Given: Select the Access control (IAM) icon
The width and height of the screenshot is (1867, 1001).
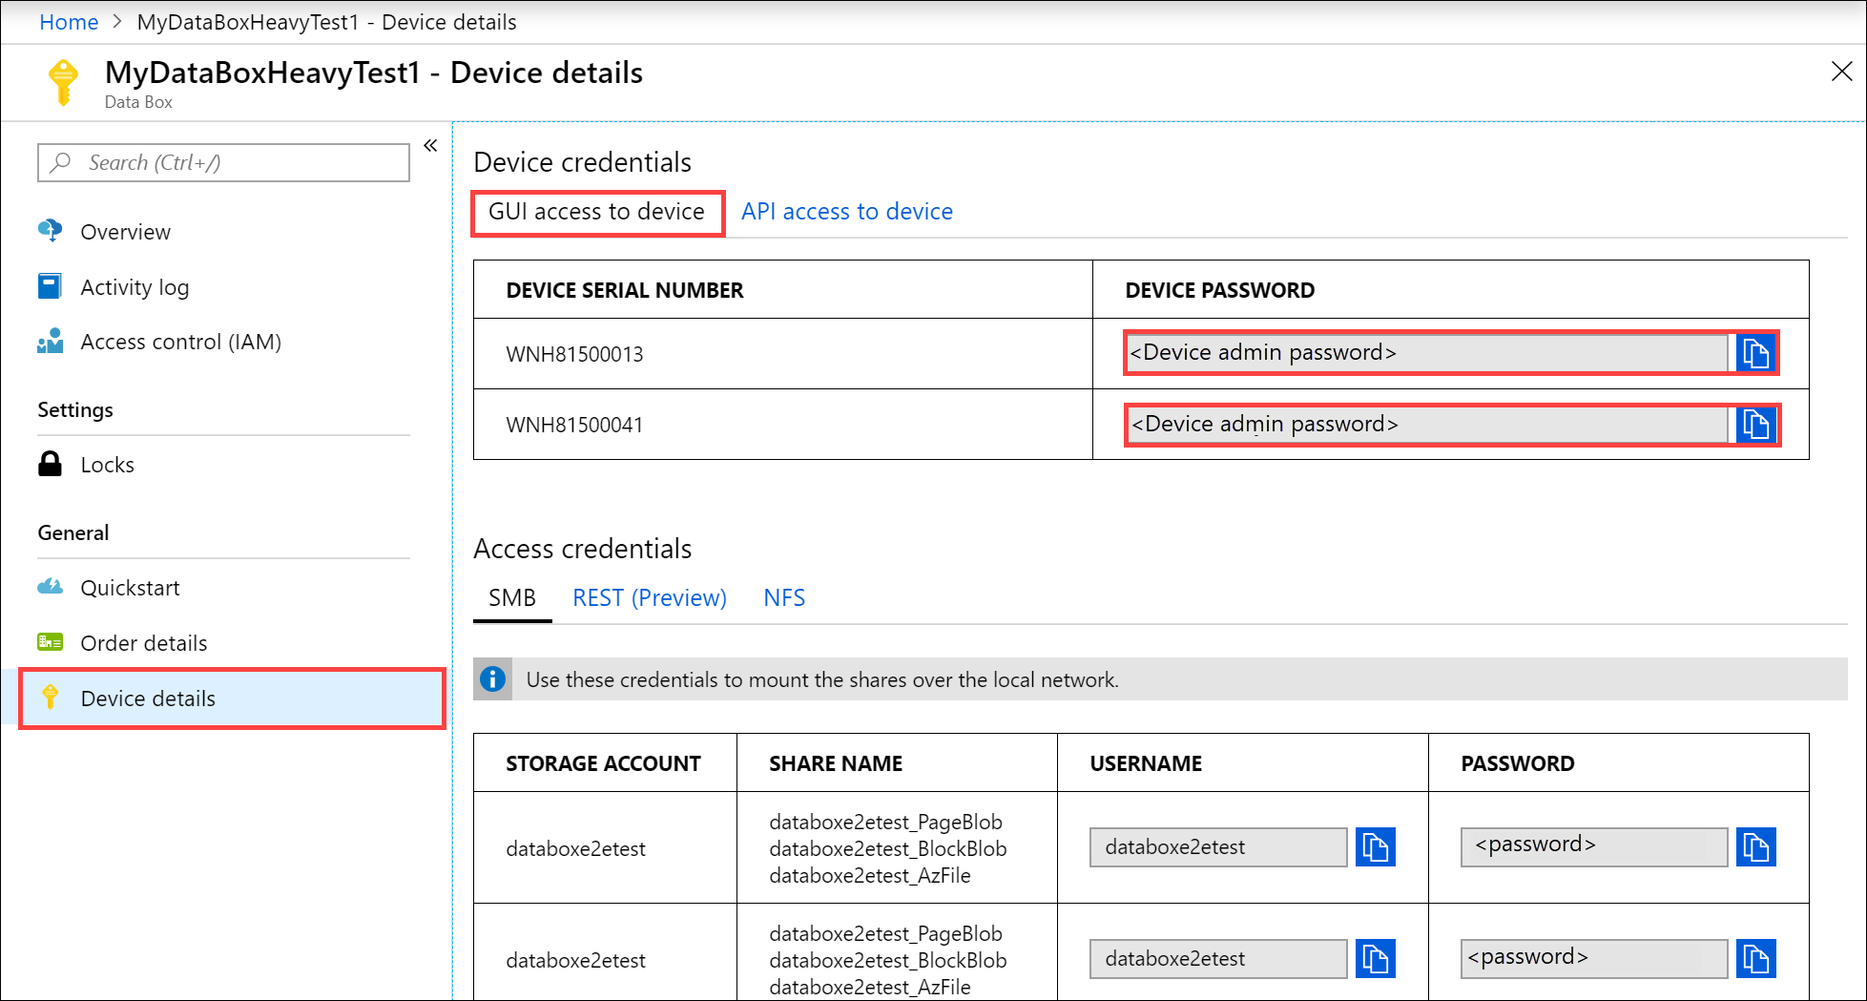Looking at the screenshot, I should [50, 341].
